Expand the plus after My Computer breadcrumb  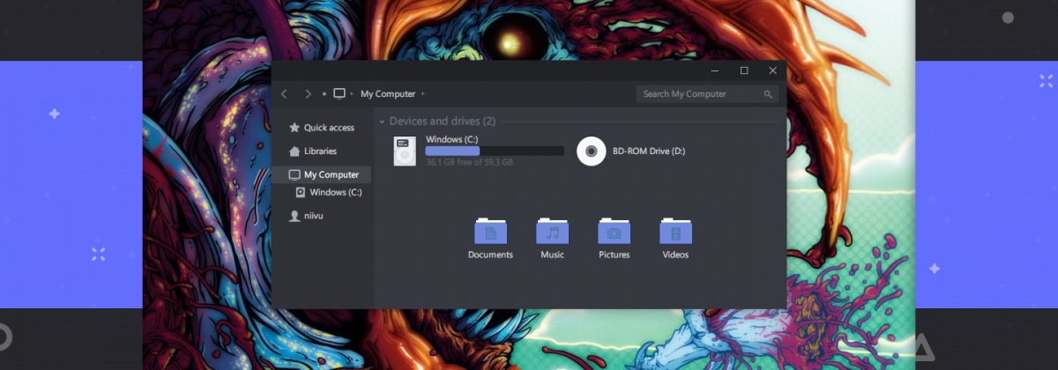(x=422, y=93)
